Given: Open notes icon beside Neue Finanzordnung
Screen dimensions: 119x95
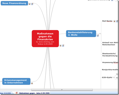Looking at the screenshot, I should click(x=32, y=4).
